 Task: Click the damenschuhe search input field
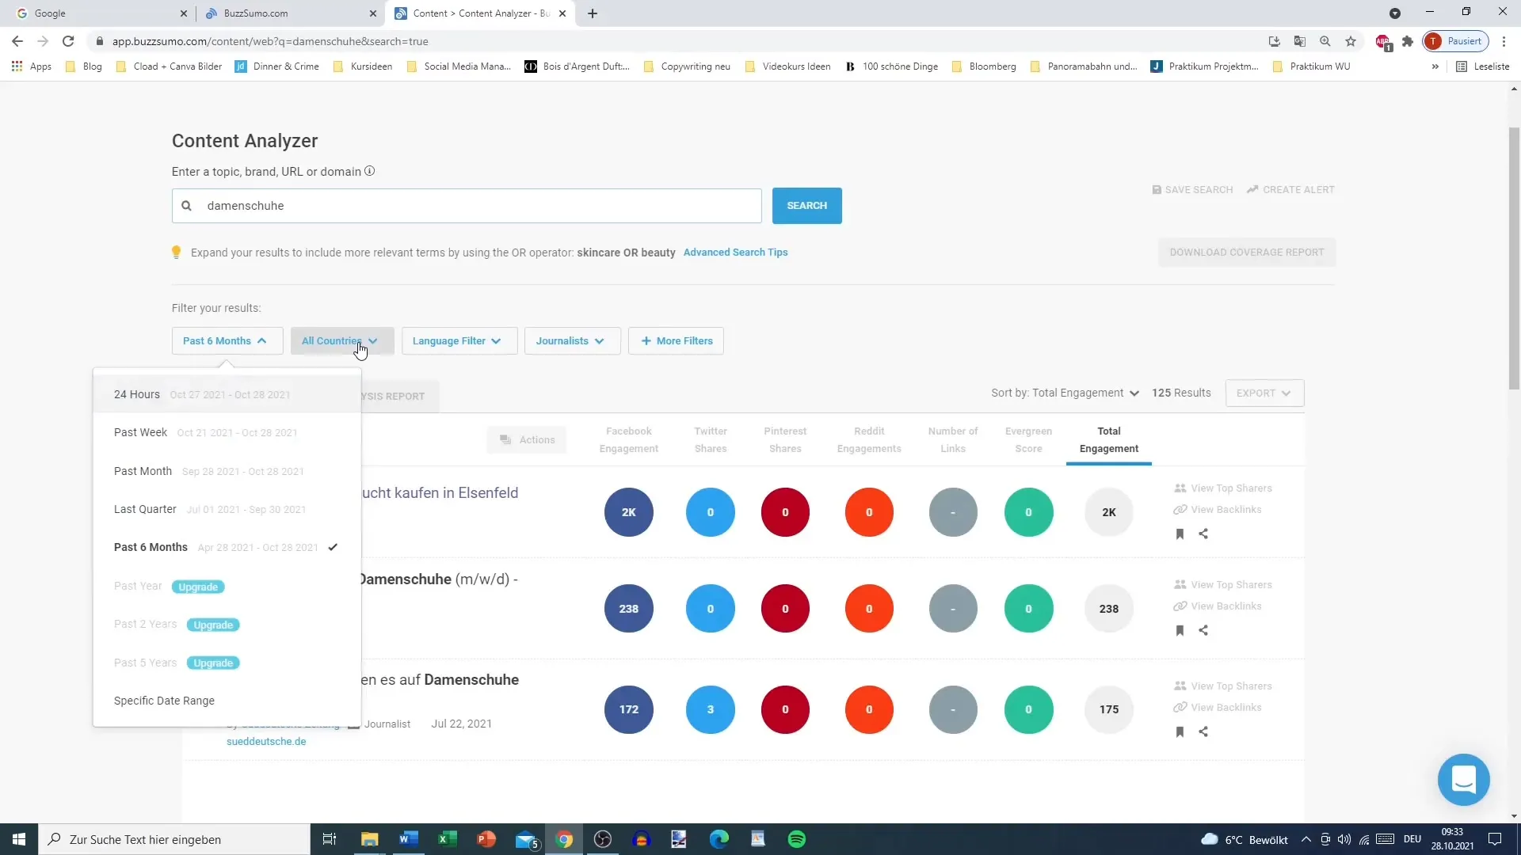pyautogui.click(x=467, y=206)
